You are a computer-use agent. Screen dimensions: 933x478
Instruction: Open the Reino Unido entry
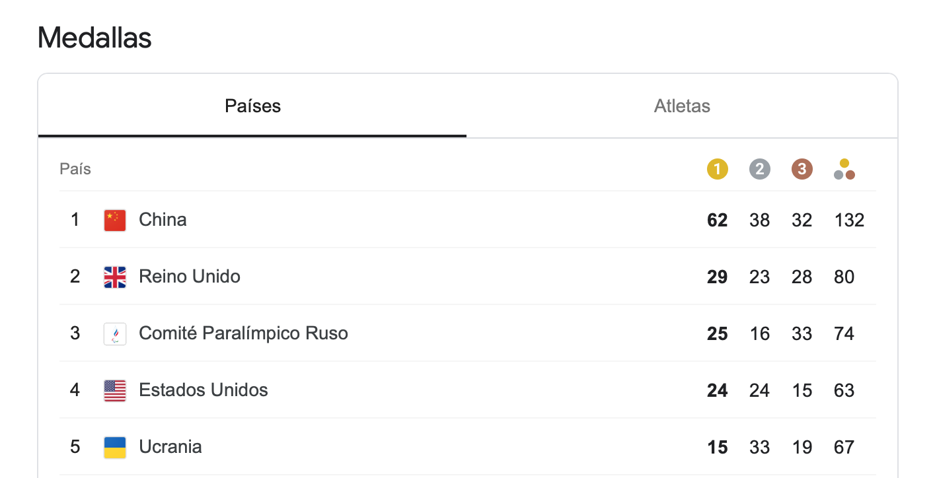[x=468, y=277]
